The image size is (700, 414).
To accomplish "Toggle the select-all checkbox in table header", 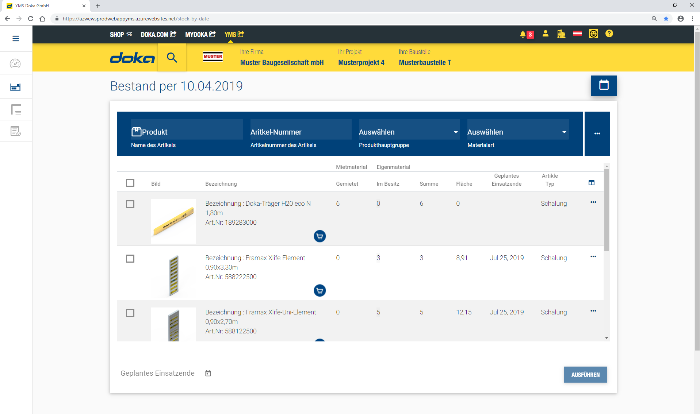I will (130, 183).
